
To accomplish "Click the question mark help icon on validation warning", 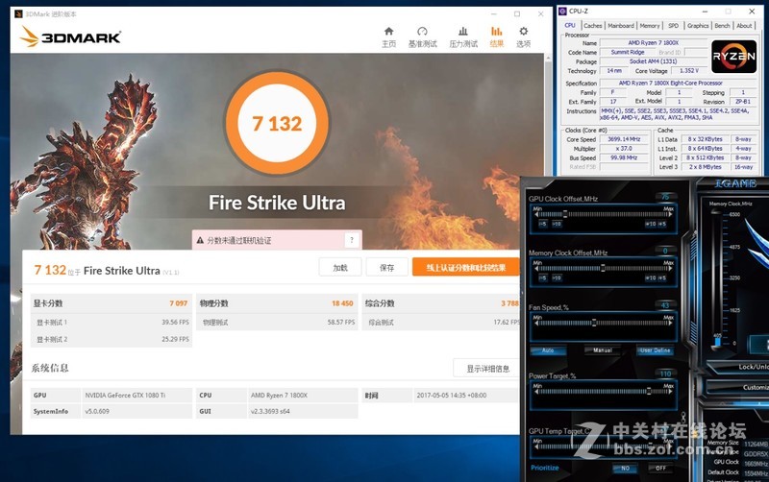I will [352, 240].
